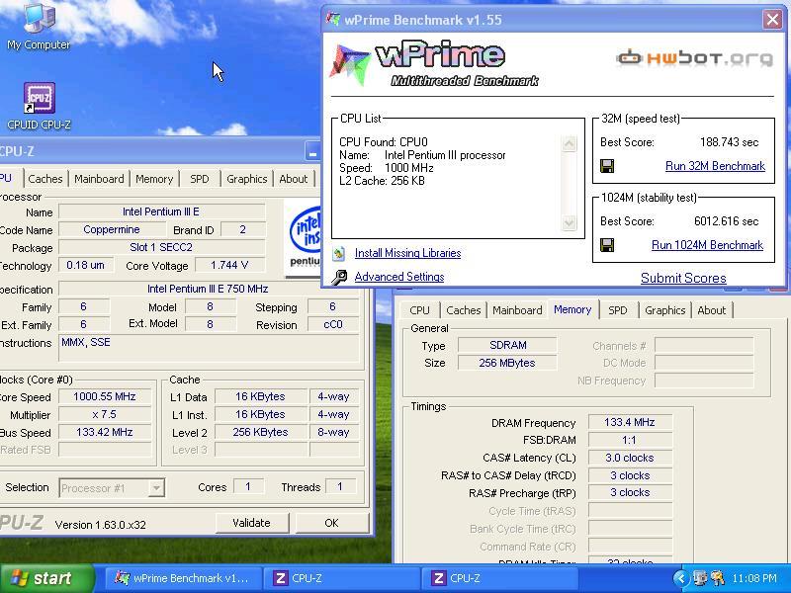The image size is (791, 593).
Task: Click the hwbot.org logo
Action: pos(695,58)
